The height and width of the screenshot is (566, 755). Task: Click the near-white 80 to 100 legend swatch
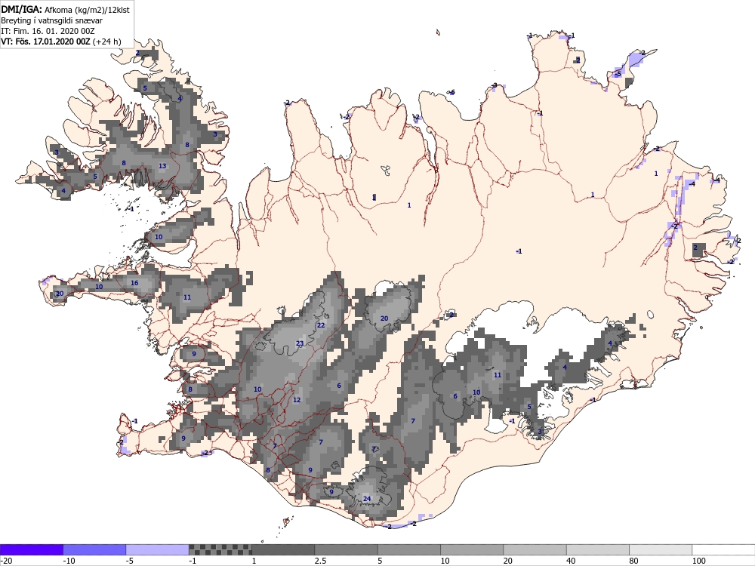pos(661,549)
